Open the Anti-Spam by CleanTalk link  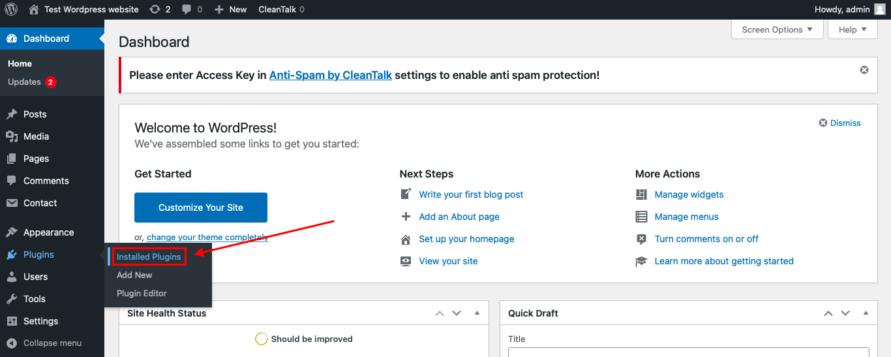point(331,75)
